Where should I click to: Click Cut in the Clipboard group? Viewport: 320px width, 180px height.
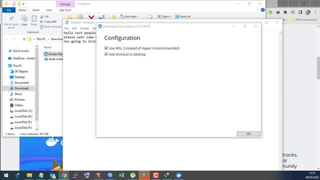pyautogui.click(x=44, y=16)
